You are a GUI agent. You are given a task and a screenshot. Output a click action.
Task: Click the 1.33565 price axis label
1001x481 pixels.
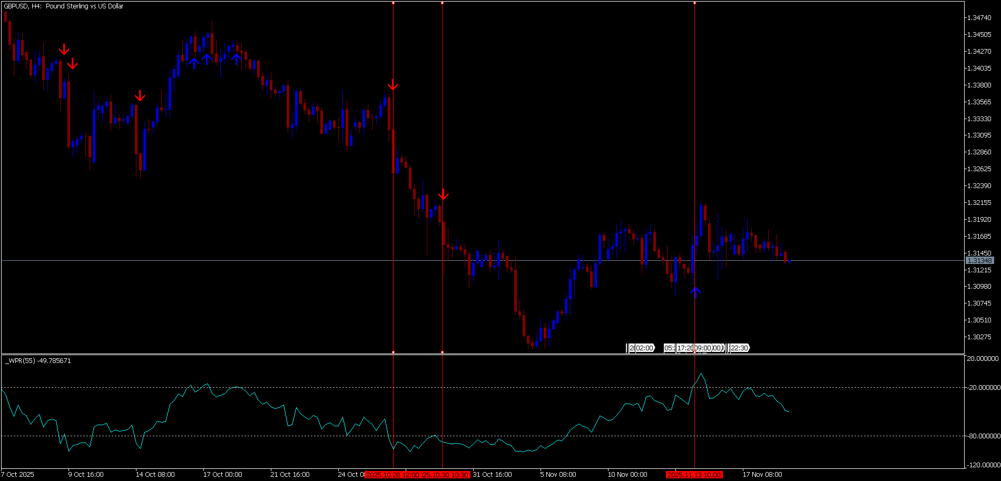(x=979, y=102)
